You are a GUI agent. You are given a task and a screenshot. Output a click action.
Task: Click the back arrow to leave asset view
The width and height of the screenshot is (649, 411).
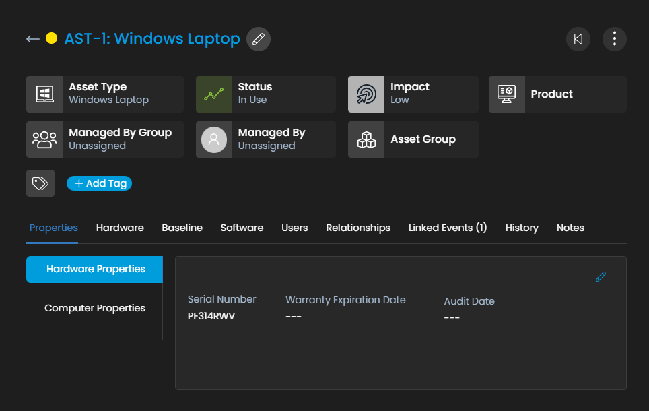coord(32,38)
